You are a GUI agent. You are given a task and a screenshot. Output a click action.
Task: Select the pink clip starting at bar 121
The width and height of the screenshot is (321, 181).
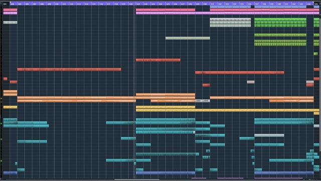point(166,10)
